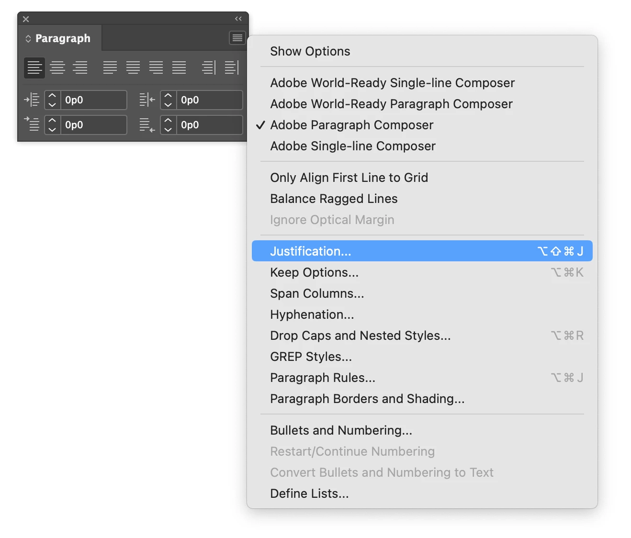Select Adobe Single-line Composer
631x538 pixels.
pyautogui.click(x=422, y=146)
